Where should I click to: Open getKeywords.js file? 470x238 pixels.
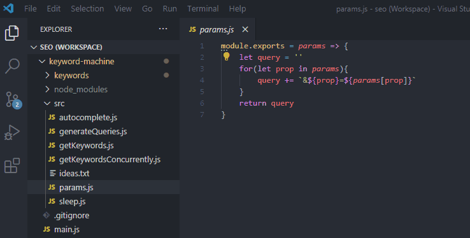(87, 146)
